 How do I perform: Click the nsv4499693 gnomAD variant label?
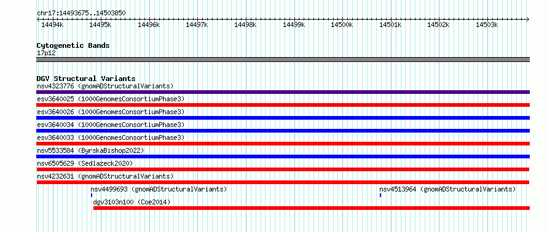point(159,189)
